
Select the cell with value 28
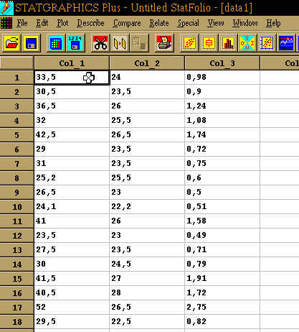[147, 293]
